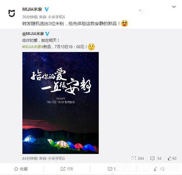Expand the post options chevron menu
Image resolution: width=182 pixels, height=175 pixels.
click(x=174, y=7)
